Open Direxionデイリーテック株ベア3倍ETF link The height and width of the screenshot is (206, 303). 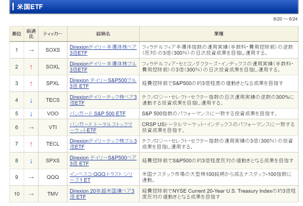(103, 100)
